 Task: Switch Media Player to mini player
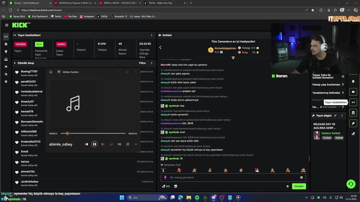128,144
